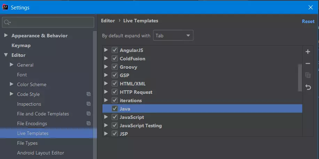The image size is (319, 159).
Task: Uncheck the Java template group checkbox
Action: [115, 109]
